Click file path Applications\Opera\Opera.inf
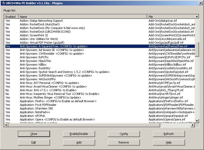204x150 pixels. 167,119
